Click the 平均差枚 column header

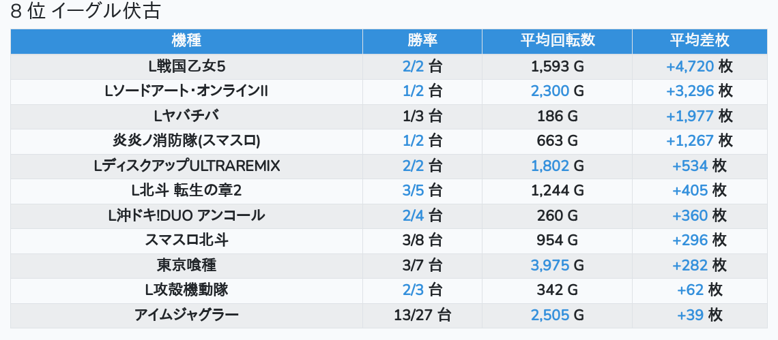[x=700, y=41]
